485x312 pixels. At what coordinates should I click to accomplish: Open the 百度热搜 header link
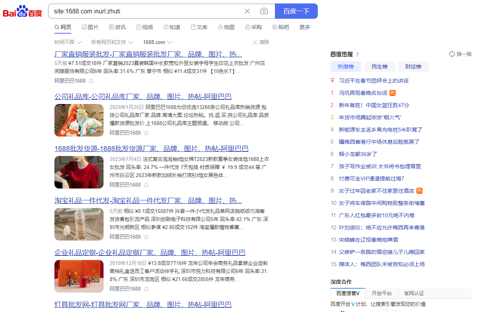point(345,54)
